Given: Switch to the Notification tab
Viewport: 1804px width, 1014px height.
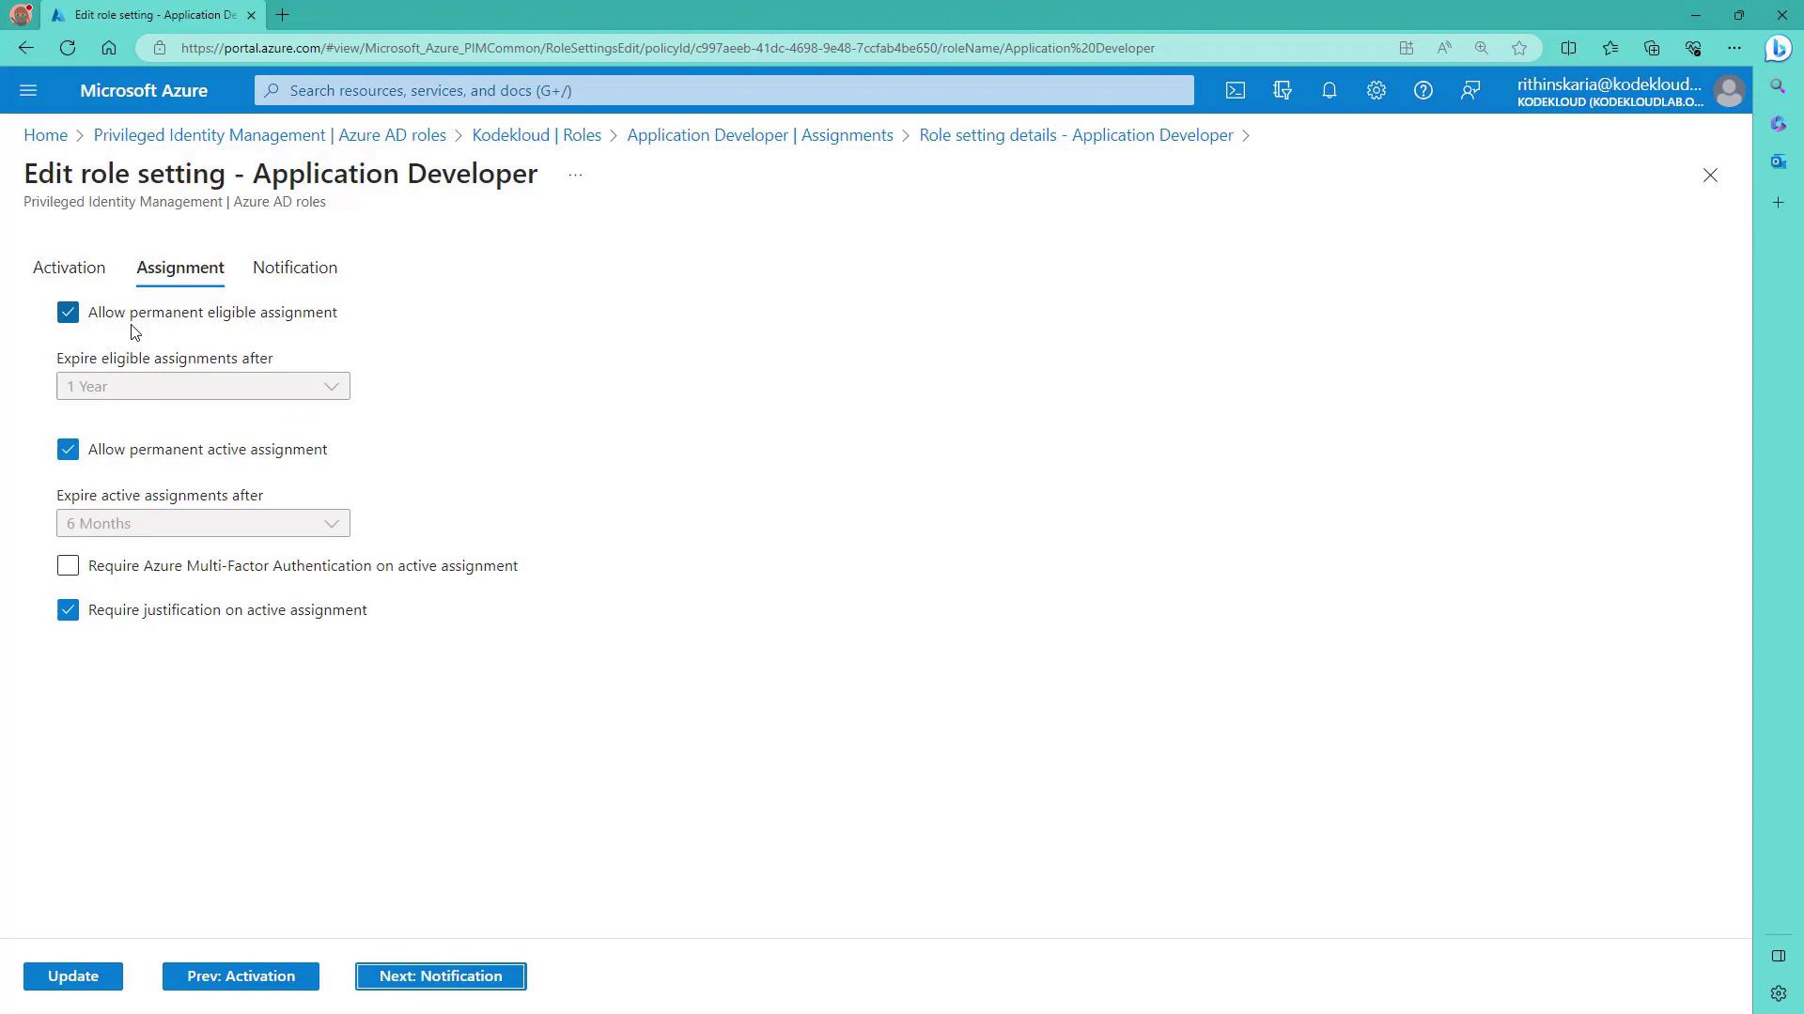Looking at the screenshot, I should click(x=295, y=268).
